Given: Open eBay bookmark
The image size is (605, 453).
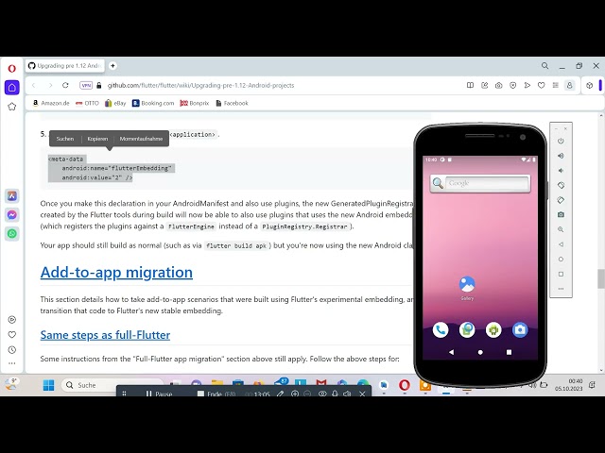Looking at the screenshot, I should [x=115, y=103].
